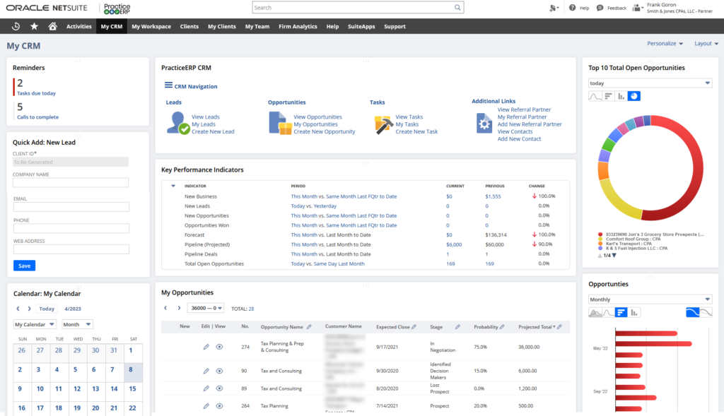Click the Today button in calendar
724x416 pixels.
pyautogui.click(x=47, y=309)
